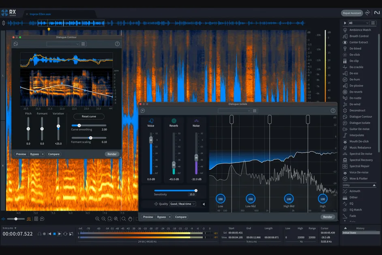Open the De-hum module

(352, 79)
